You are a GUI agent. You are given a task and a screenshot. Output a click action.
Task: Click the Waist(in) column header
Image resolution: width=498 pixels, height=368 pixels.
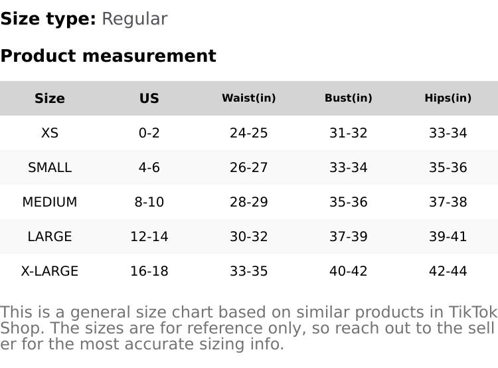point(249,98)
